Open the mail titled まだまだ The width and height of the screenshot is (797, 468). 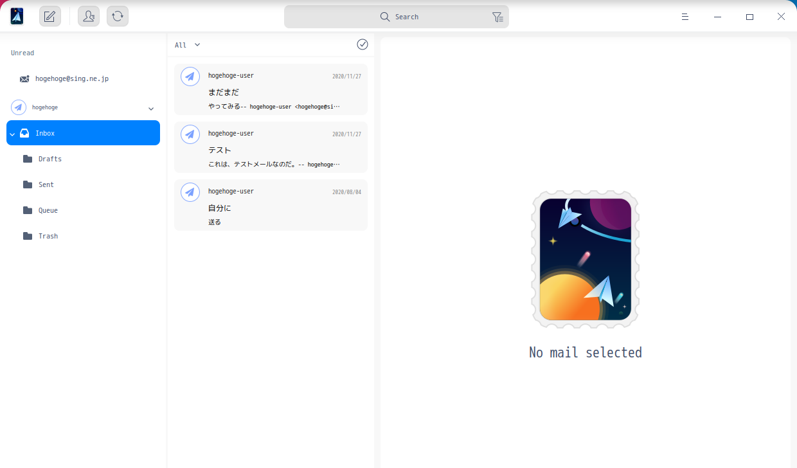pyautogui.click(x=271, y=89)
